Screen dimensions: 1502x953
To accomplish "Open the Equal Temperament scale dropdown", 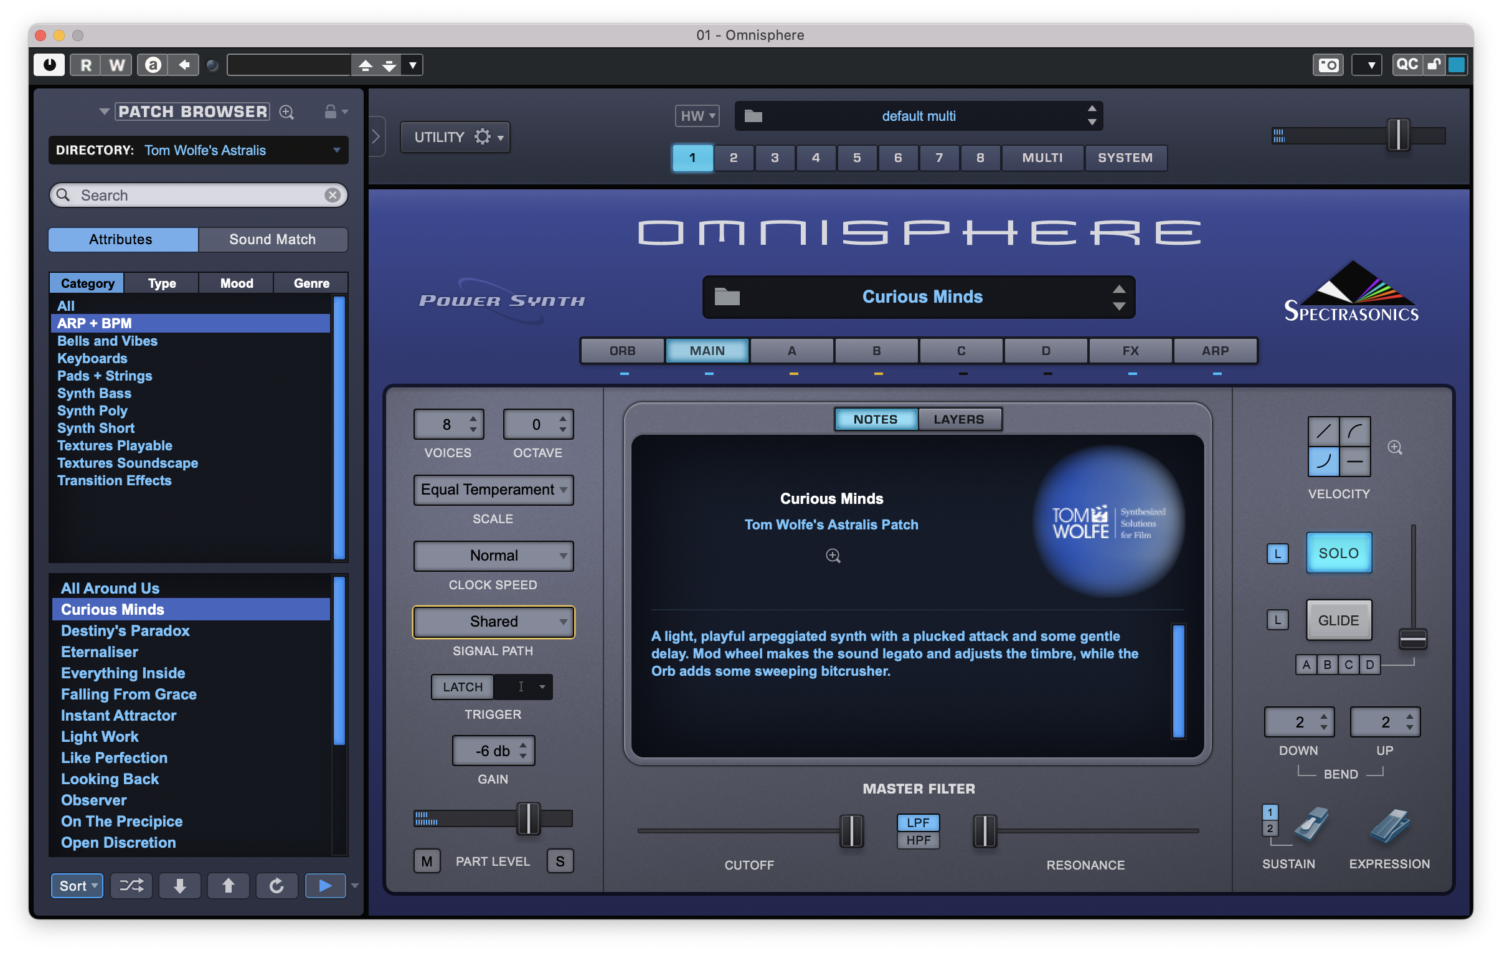I will point(493,490).
